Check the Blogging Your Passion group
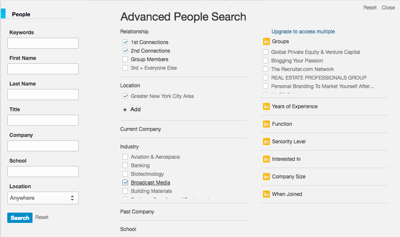This screenshot has width=400, height=237. point(265,60)
